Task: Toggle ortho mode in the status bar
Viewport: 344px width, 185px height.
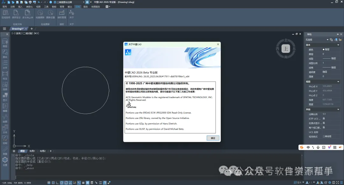Action: tap(57, 182)
